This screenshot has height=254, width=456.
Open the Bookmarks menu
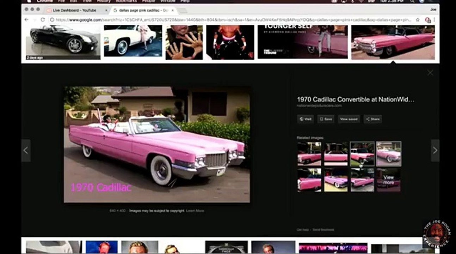coord(127,1)
